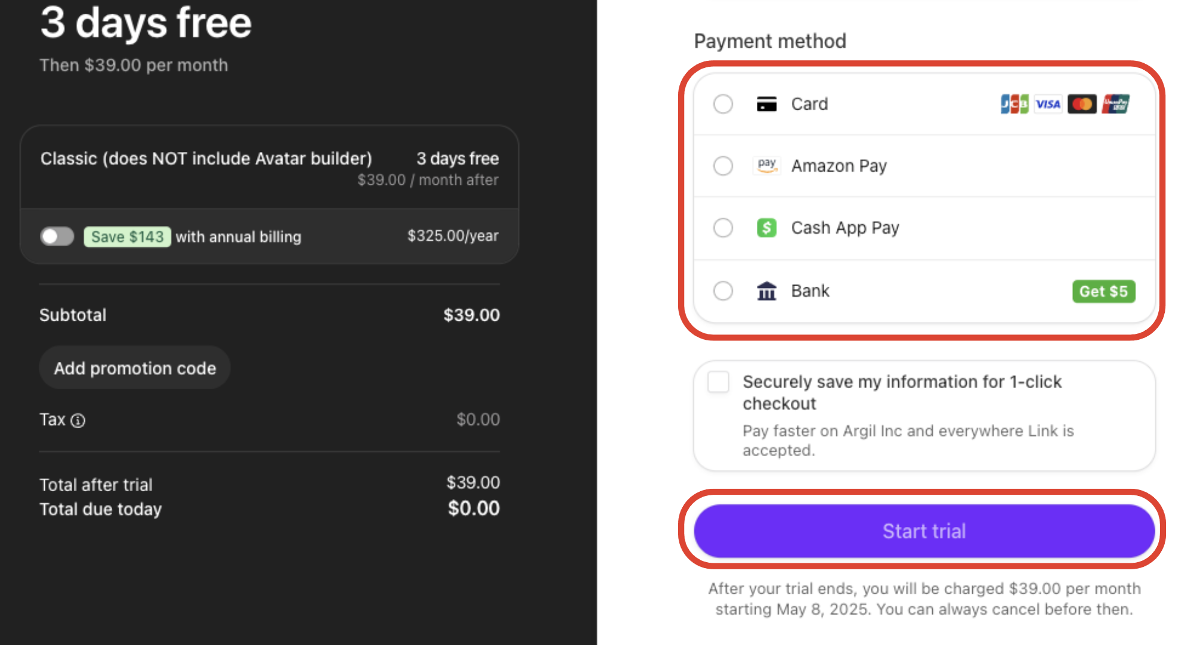Image resolution: width=1200 pixels, height=645 pixels.
Task: Select the Bank radio button
Action: [723, 291]
